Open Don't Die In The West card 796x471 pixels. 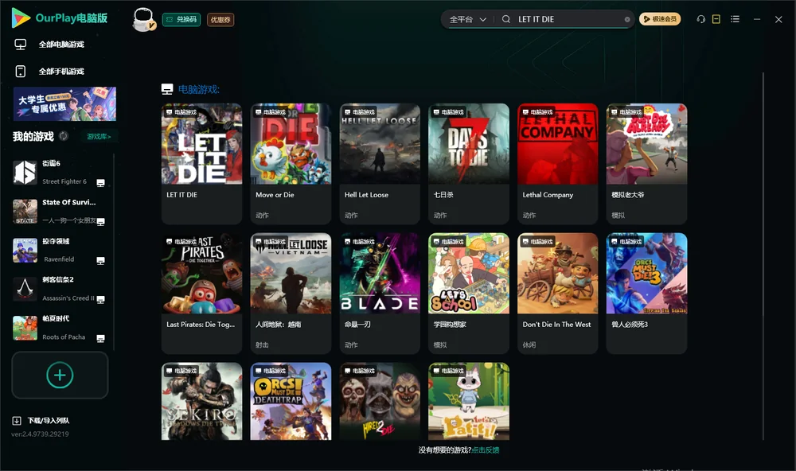click(x=558, y=294)
